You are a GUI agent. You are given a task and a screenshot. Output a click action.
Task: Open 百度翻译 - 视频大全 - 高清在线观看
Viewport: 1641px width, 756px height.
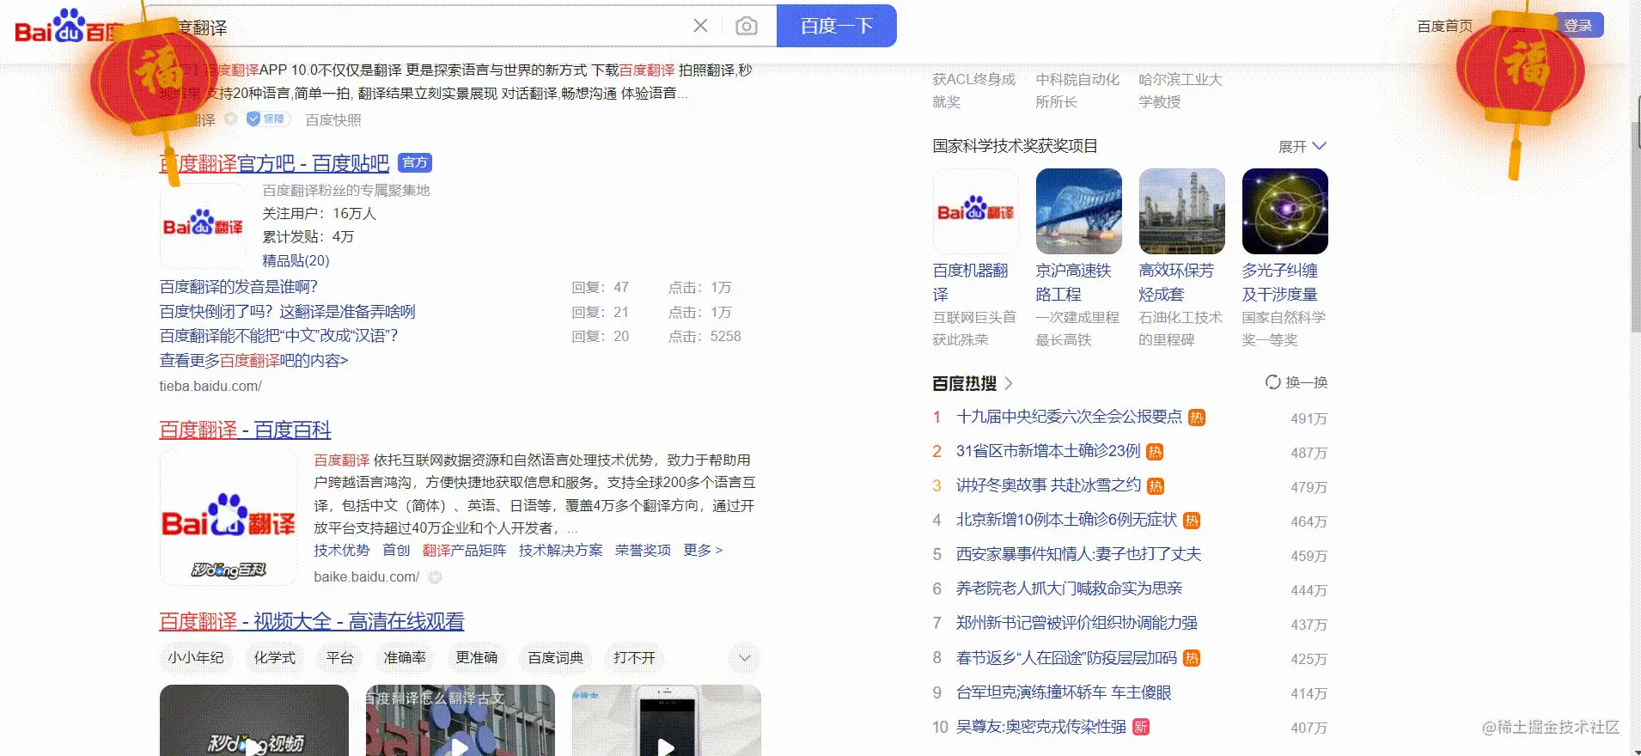point(312,621)
